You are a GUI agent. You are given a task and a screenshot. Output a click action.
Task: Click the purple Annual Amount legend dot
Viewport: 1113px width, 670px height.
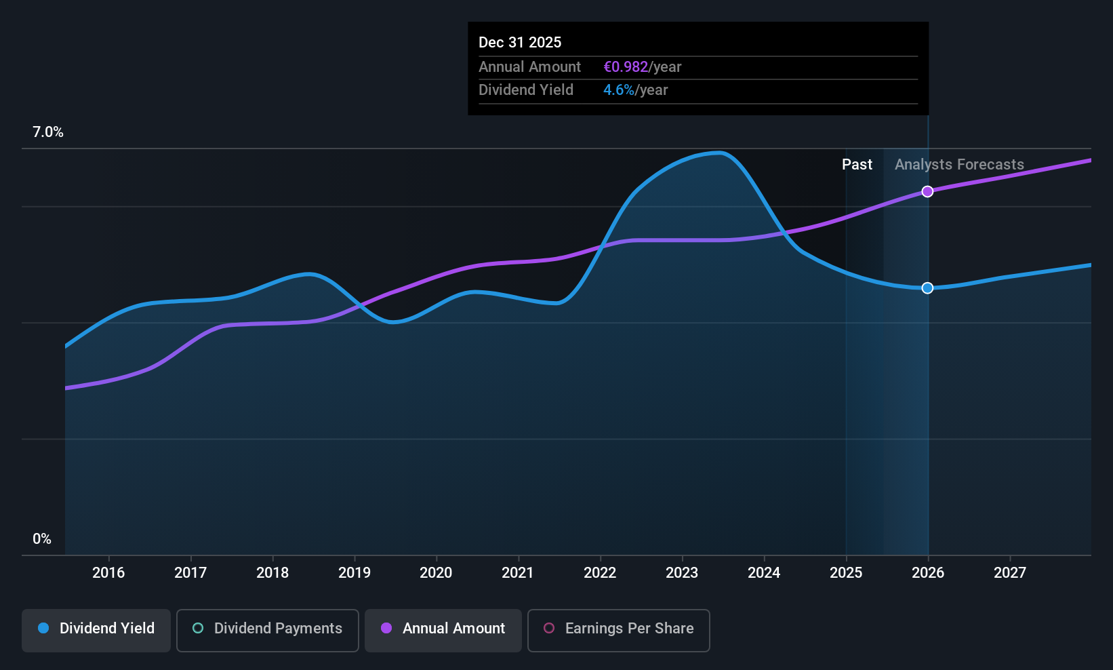(x=386, y=628)
